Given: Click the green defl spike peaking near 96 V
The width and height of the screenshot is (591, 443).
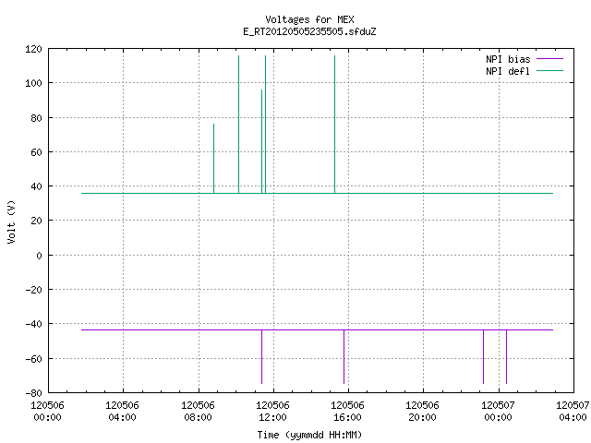Looking at the screenshot, I should 261,141.
